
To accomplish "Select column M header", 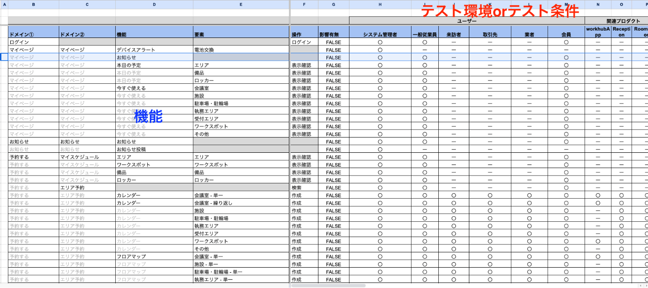I will 566,4.
